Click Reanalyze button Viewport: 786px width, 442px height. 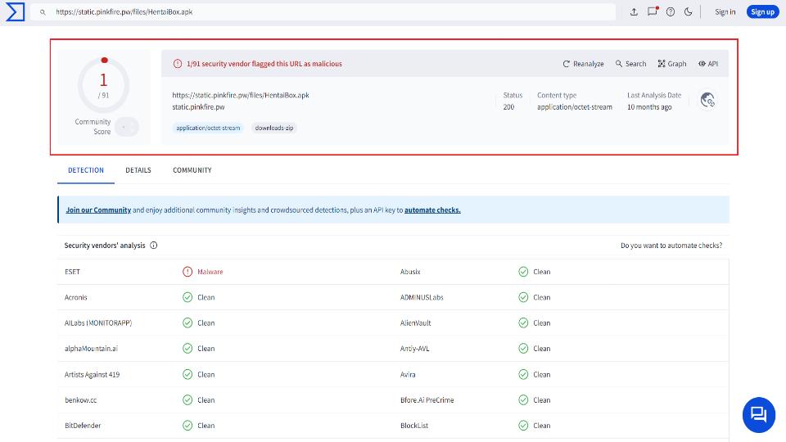coord(583,64)
